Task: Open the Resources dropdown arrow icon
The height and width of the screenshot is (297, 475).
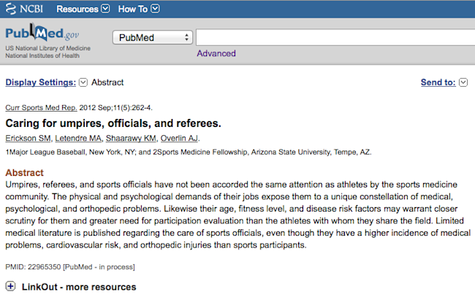Action: 105,9
